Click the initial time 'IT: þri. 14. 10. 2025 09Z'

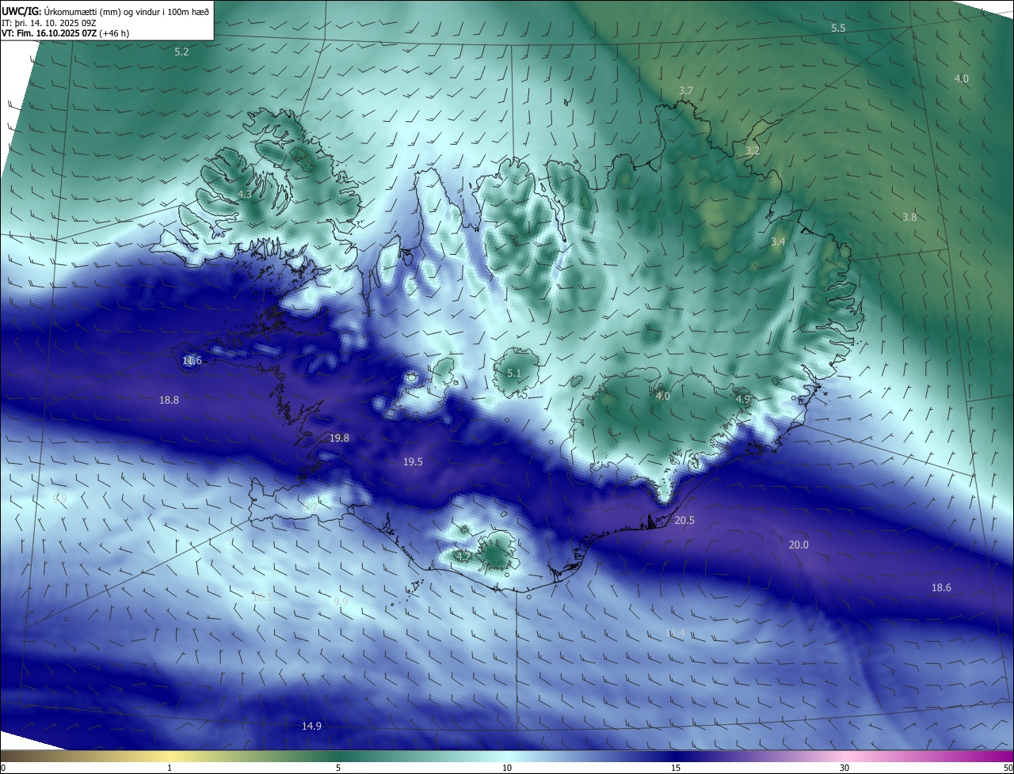click(49, 22)
